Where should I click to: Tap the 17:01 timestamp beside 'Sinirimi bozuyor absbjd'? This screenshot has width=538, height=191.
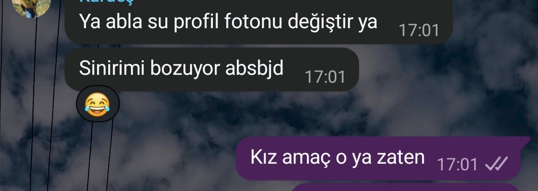click(325, 77)
